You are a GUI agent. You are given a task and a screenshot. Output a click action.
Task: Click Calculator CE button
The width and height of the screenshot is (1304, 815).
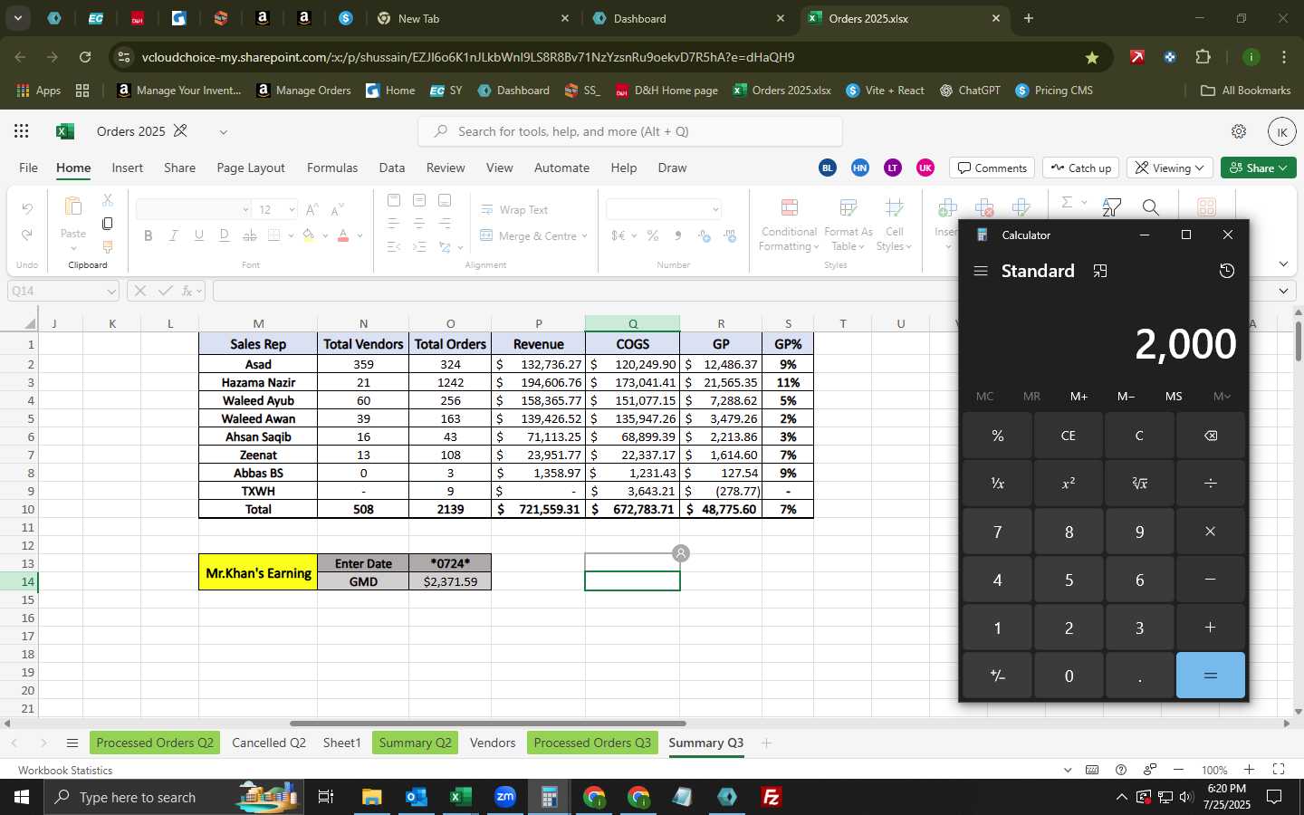(1069, 436)
